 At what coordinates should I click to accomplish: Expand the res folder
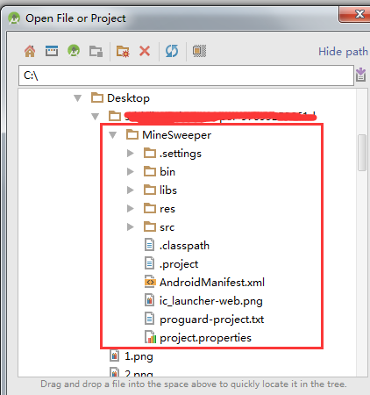(131, 209)
